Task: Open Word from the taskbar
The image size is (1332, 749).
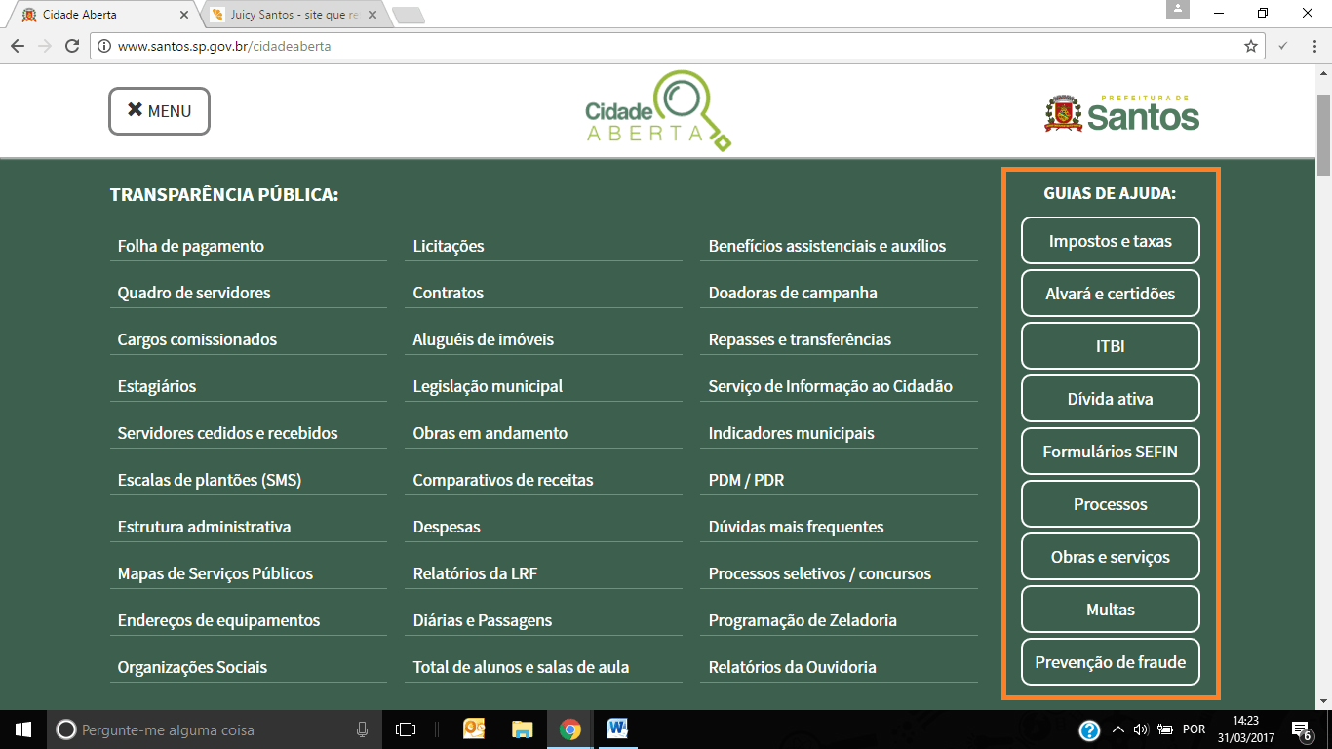Action: [x=617, y=729]
